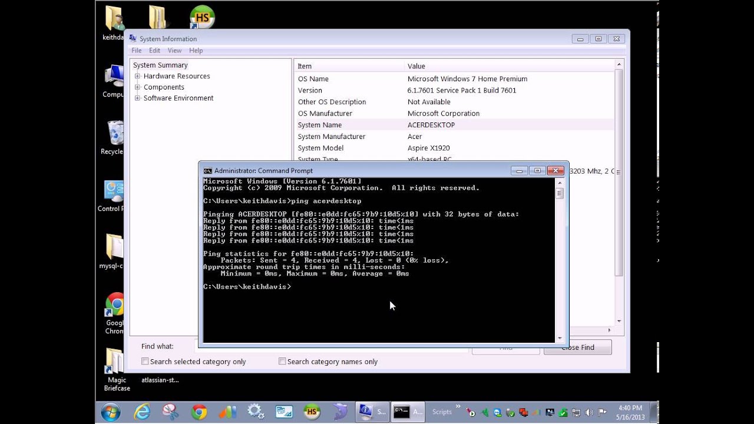Screen dimensions: 754x424
Task: Open the HS shortcut on the desktop
Action: [202, 18]
